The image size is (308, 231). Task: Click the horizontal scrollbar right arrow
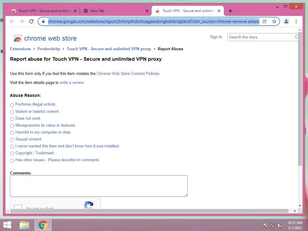pos(295,211)
